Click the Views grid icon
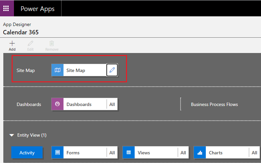The image size is (261, 163). [x=128, y=152]
